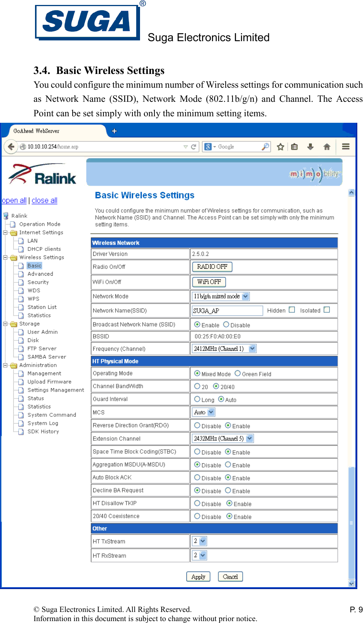Select 20 channel bandwidth radio

point(197,386)
